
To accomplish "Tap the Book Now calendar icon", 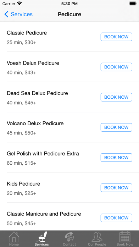I will (x=125, y=237).
